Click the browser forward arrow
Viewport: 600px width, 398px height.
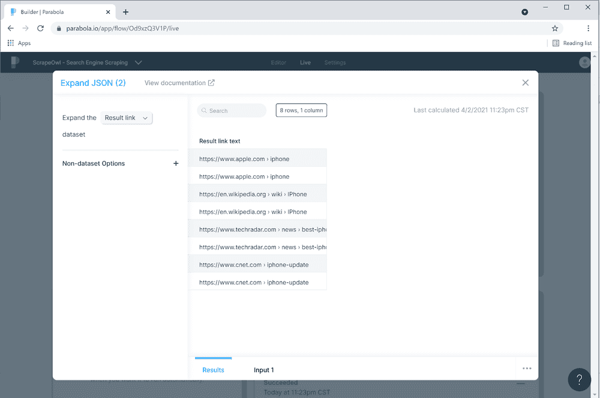coord(25,28)
